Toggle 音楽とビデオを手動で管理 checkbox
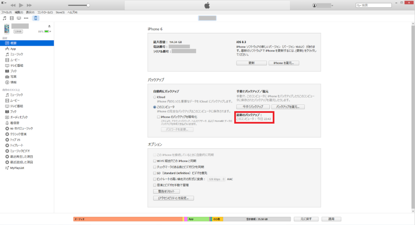This screenshot has height=225, width=415. 154,185
